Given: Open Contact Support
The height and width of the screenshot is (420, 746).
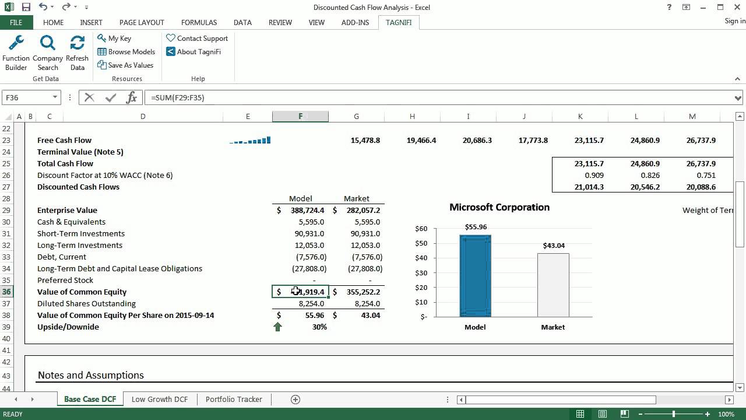Looking at the screenshot, I should [197, 38].
